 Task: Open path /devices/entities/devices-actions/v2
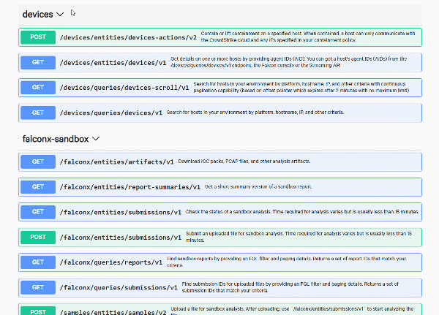(128, 37)
